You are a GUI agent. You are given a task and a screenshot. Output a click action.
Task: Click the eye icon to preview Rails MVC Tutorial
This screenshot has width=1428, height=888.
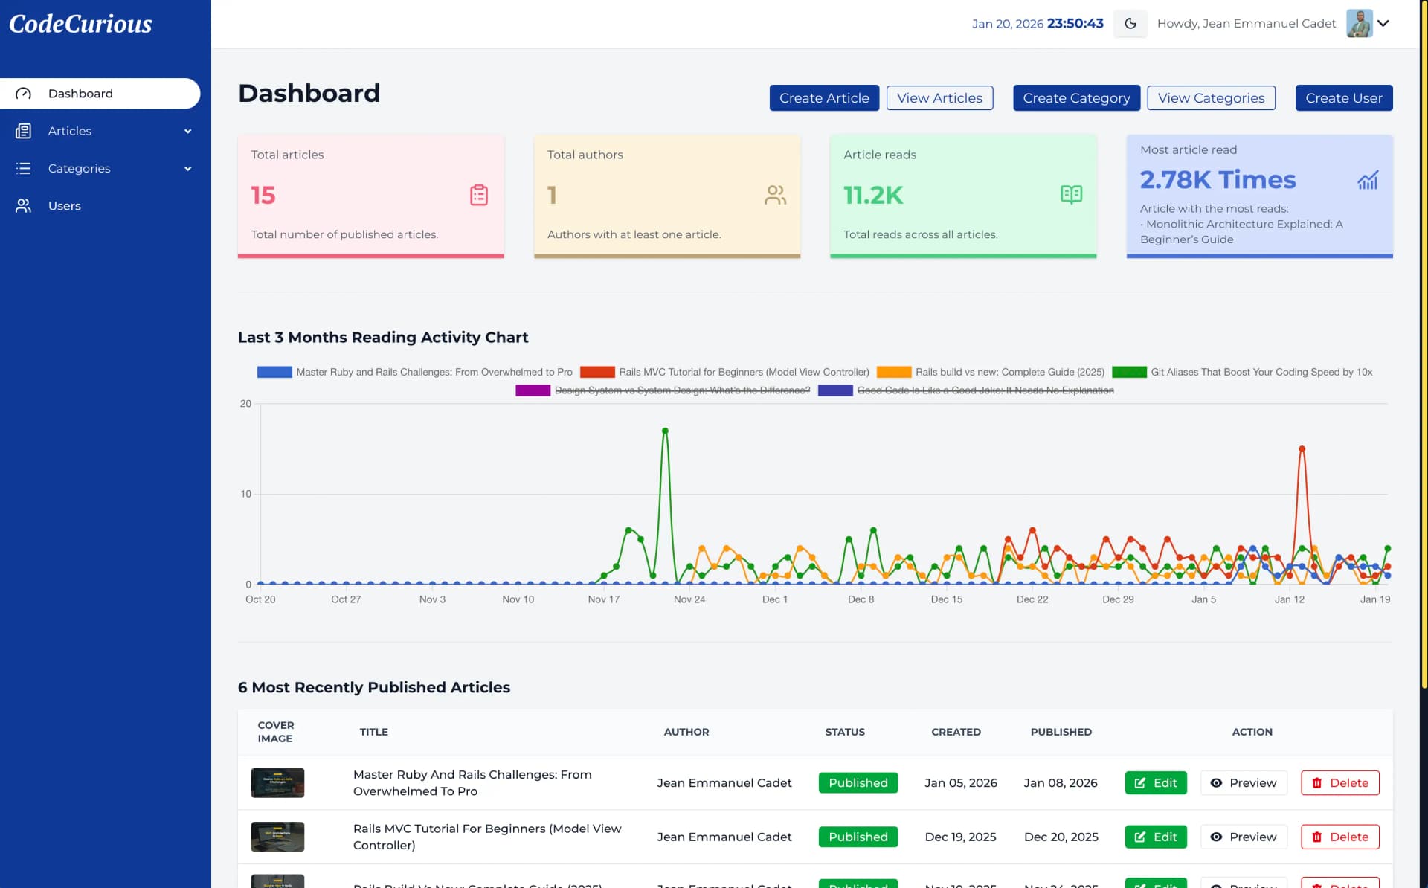pyautogui.click(x=1216, y=837)
